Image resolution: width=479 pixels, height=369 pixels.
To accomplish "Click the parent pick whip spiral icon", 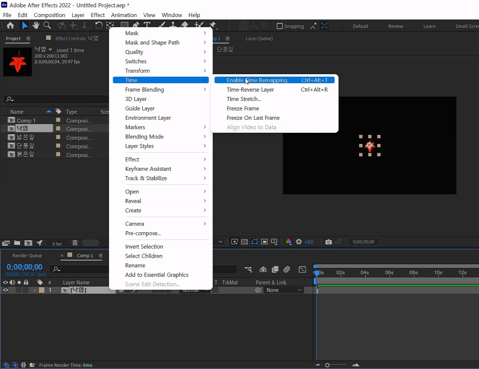I will tap(258, 290).
